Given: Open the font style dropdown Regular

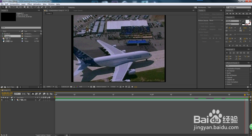Looking at the screenshot, I should [233, 24].
